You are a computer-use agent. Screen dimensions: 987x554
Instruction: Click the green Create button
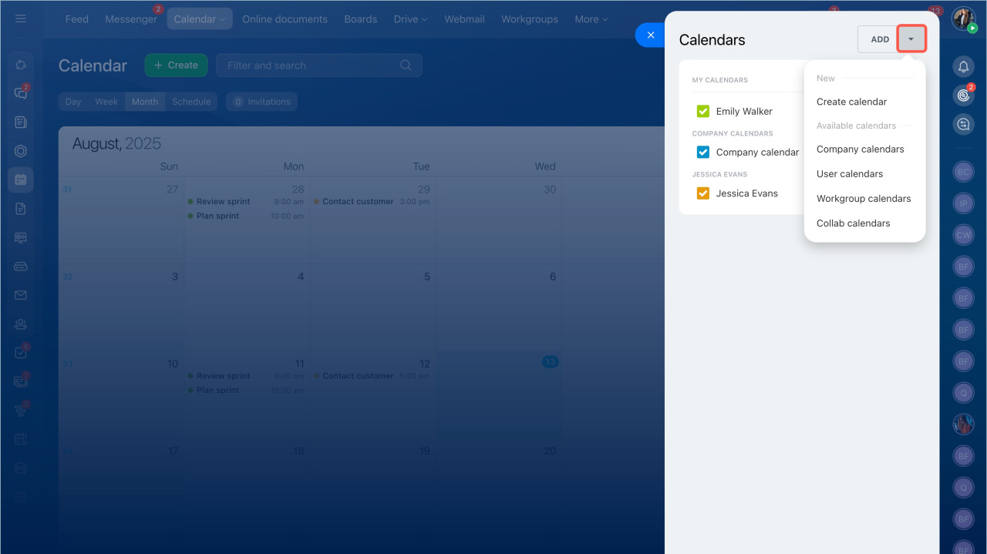pyautogui.click(x=177, y=65)
